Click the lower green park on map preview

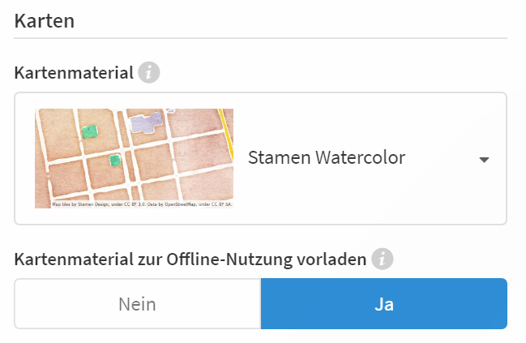pyautogui.click(x=115, y=161)
